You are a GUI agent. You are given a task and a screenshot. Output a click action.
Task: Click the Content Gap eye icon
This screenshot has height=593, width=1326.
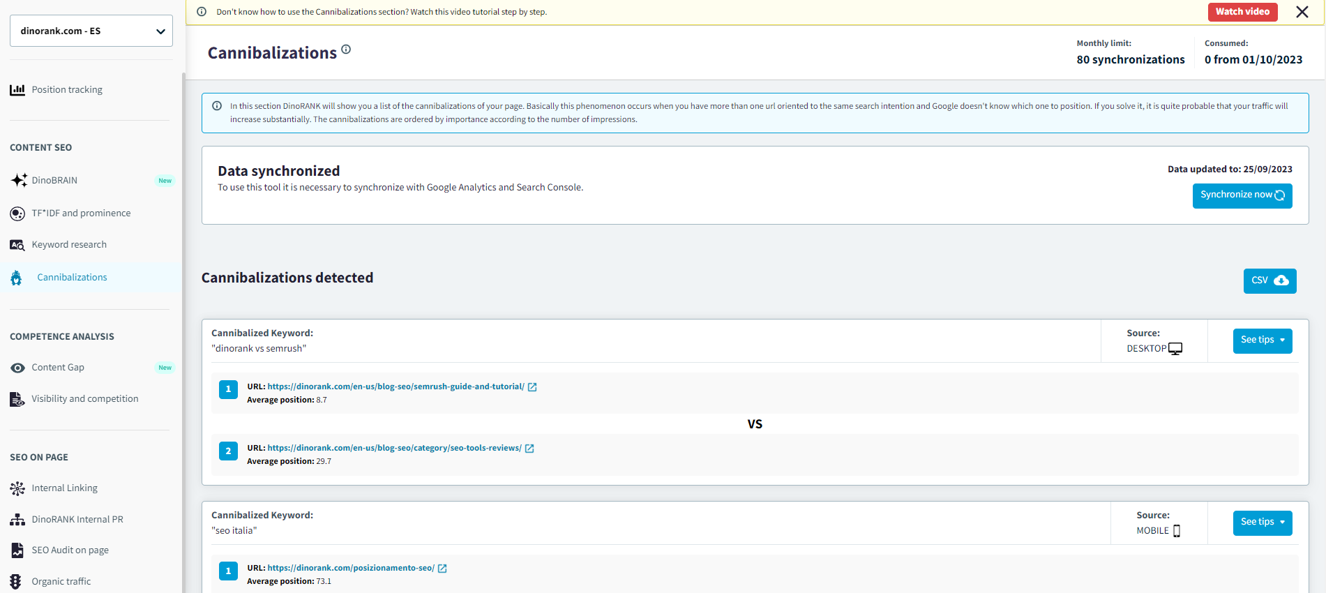click(17, 368)
